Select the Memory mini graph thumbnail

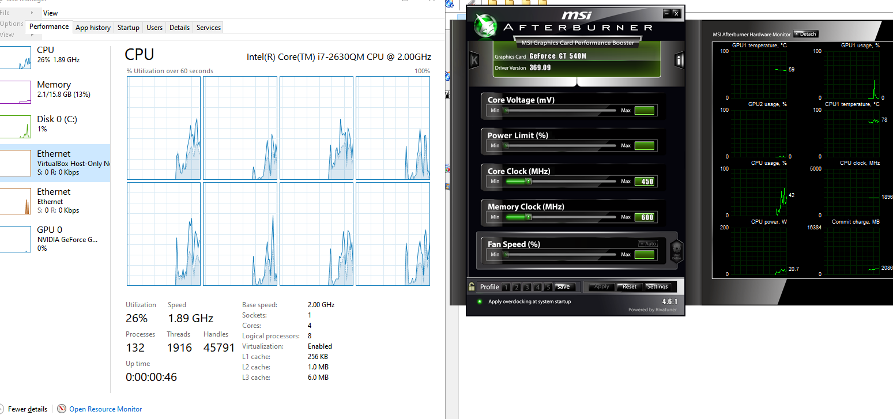click(16, 92)
